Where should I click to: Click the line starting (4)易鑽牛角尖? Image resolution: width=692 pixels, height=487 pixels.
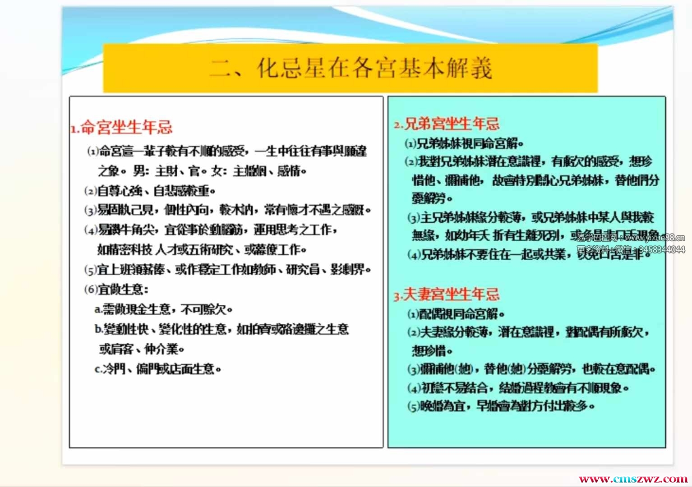(x=211, y=230)
